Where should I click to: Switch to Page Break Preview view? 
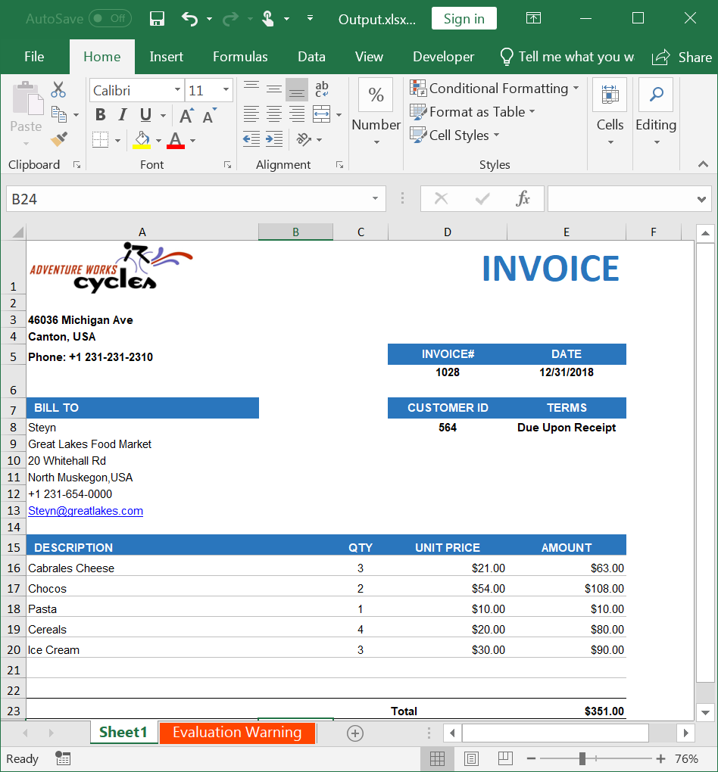[504, 758]
